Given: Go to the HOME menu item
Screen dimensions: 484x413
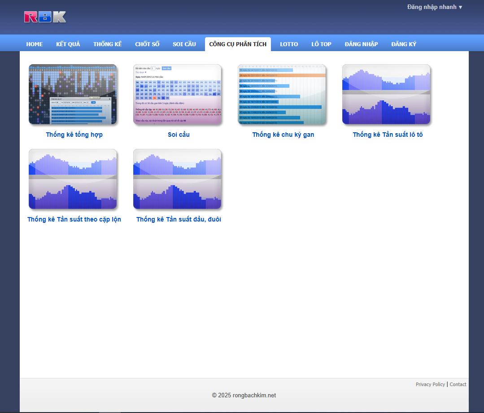Looking at the screenshot, I should click(x=35, y=44).
